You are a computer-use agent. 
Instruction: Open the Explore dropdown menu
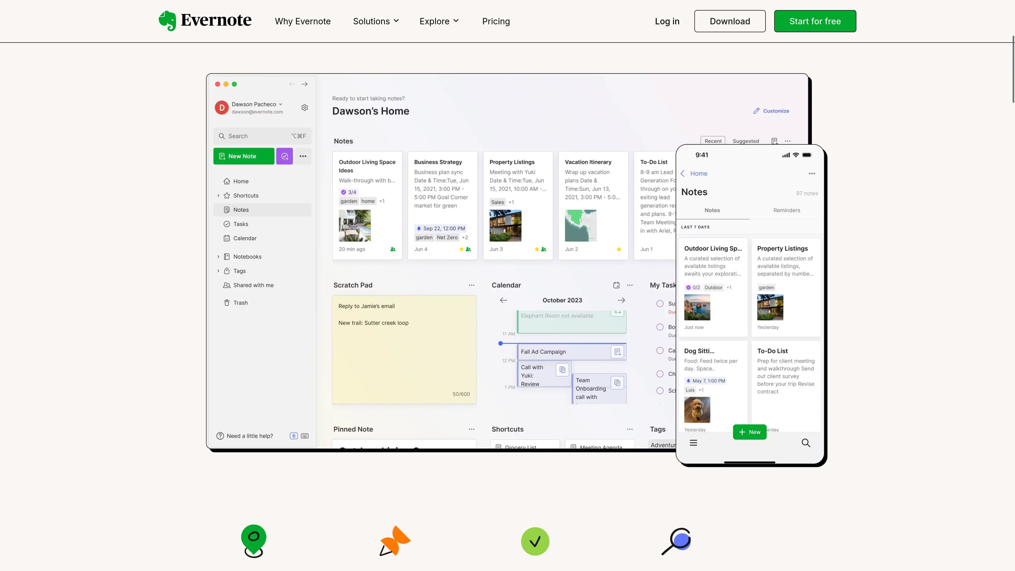439,21
